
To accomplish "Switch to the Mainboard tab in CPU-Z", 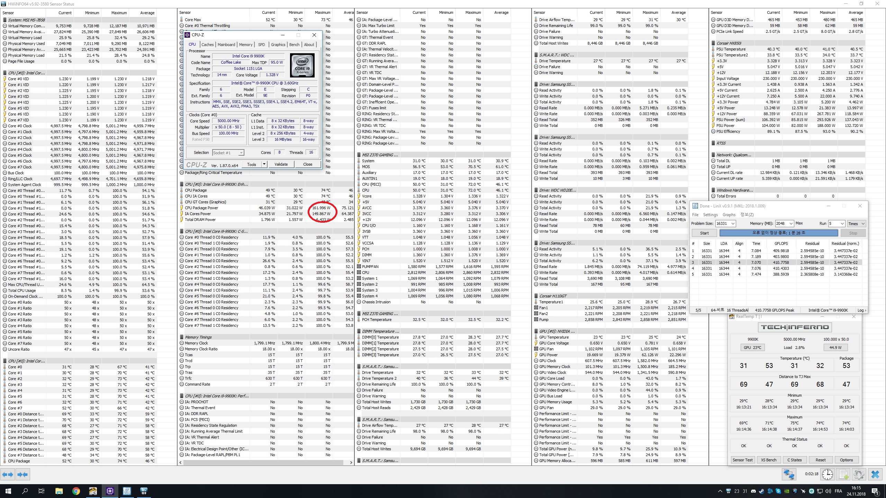I will coord(226,45).
